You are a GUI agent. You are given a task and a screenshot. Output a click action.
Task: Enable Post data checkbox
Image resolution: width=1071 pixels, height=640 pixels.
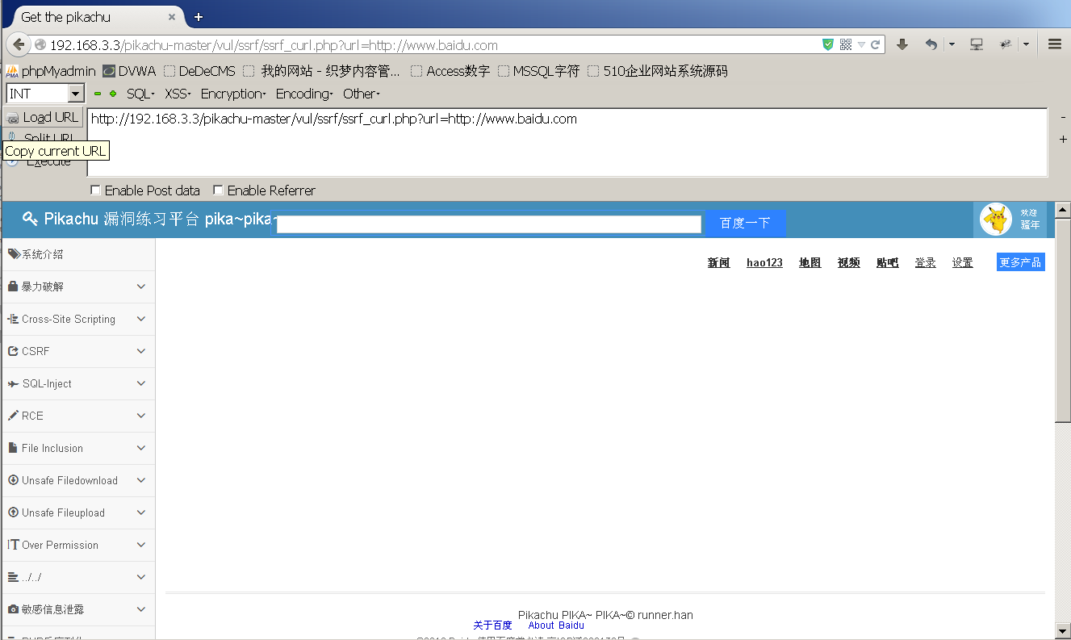[x=96, y=190]
